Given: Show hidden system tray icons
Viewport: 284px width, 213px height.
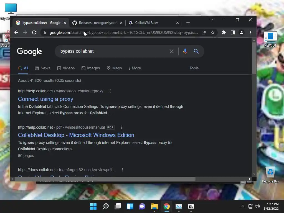Looking at the screenshot, I should click(x=243, y=206).
